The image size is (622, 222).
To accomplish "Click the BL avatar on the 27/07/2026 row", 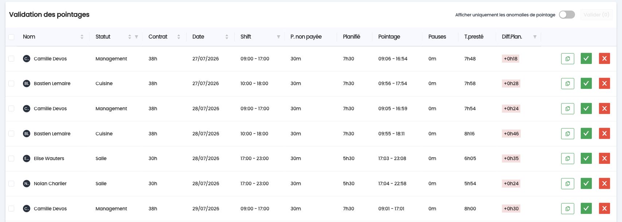I will (27, 83).
